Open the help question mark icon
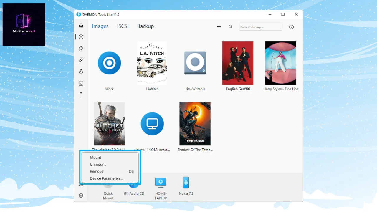The image size is (377, 212). [x=291, y=27]
